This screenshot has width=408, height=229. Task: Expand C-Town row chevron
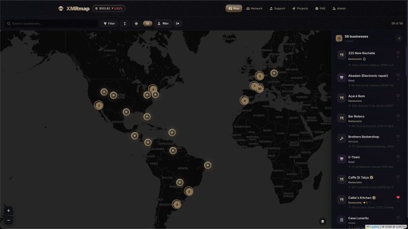pyautogui.click(x=398, y=161)
